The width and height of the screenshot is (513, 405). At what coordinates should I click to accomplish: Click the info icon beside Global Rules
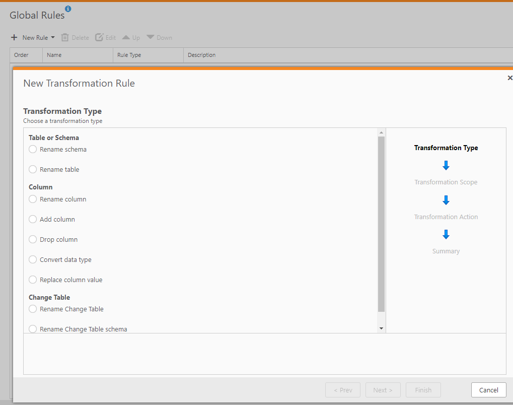[x=68, y=9]
